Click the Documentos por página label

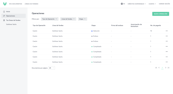[40, 68]
